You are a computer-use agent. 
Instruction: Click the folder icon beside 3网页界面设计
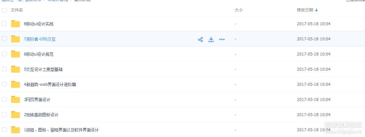(x=15, y=100)
